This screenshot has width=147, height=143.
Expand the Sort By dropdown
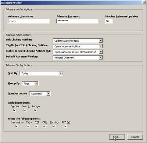click(x=41, y=74)
